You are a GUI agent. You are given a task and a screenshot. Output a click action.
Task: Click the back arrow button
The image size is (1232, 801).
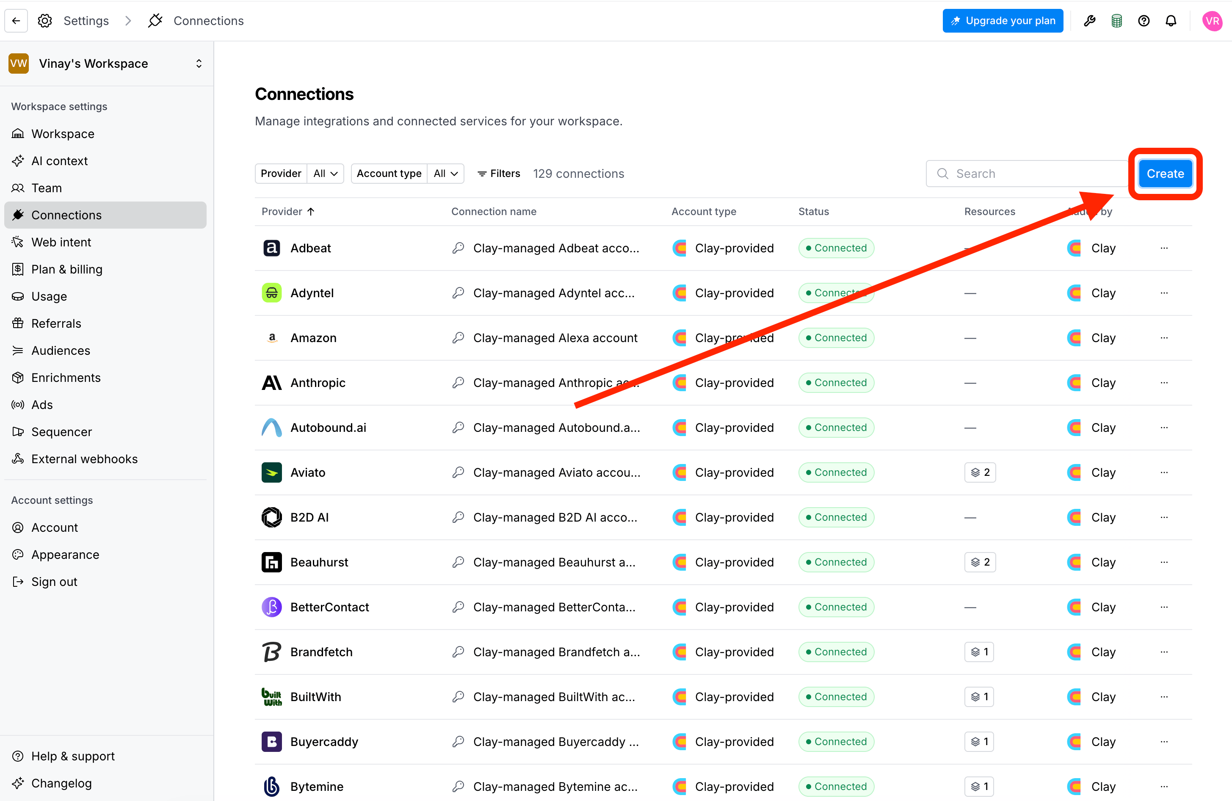16,21
